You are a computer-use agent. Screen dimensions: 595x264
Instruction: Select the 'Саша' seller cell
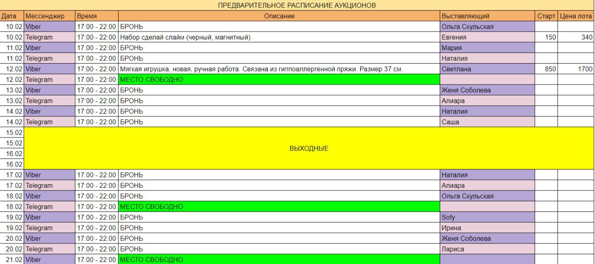pos(488,122)
